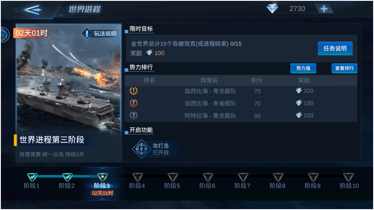The image size is (374, 210).
Task: Click the back arrow icon
Action: 33,10
